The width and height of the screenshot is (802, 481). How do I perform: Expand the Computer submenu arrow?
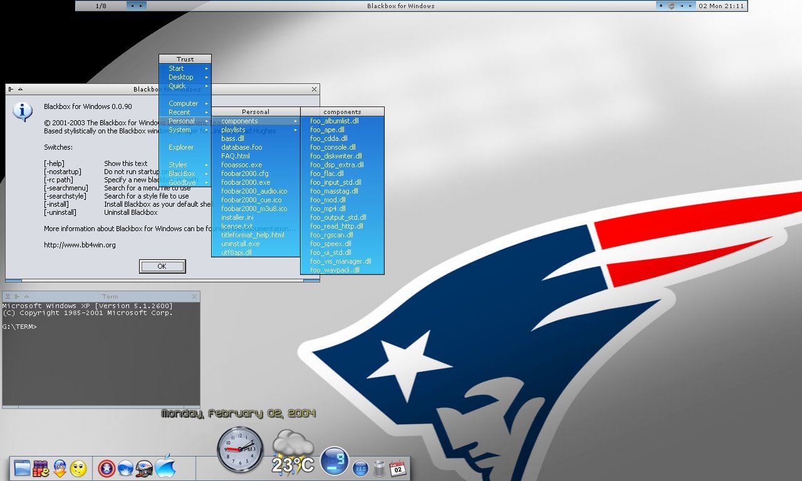(x=207, y=103)
